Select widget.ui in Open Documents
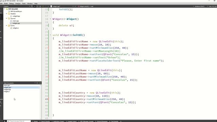217x122 pixels. point(7,91)
